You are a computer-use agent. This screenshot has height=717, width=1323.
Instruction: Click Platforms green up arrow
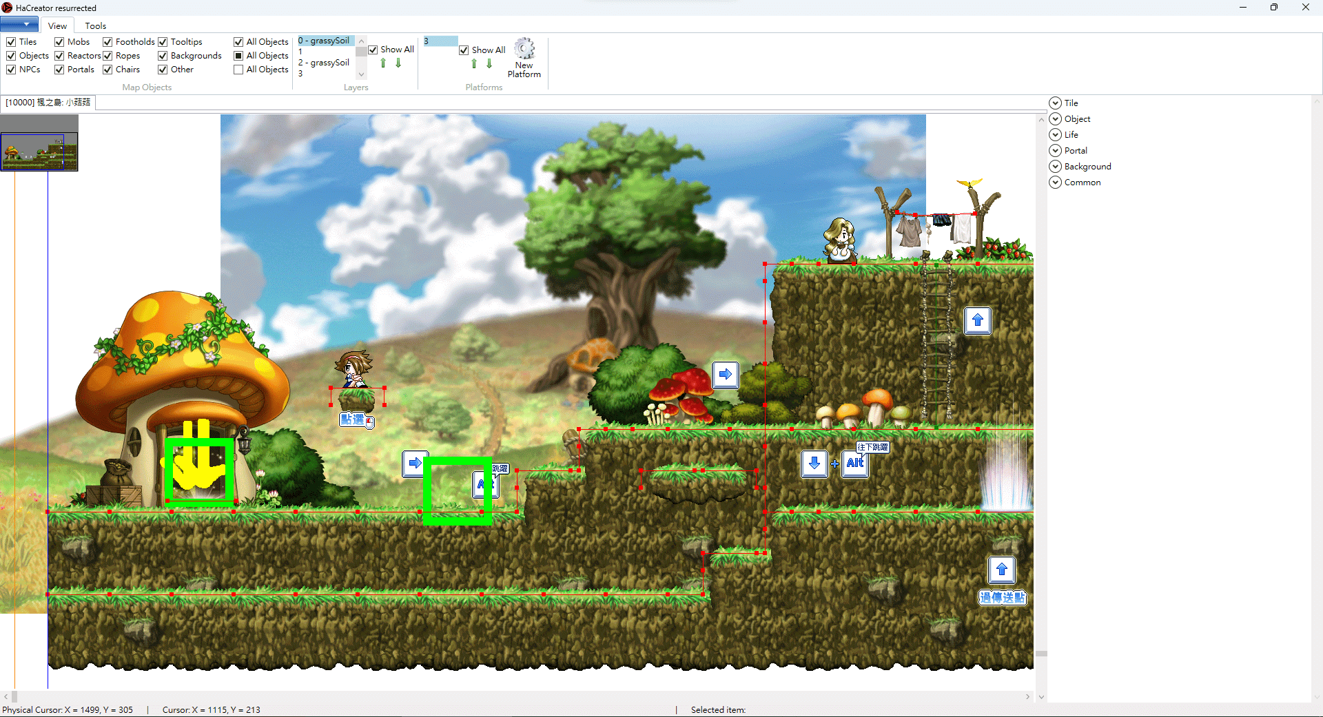coord(474,64)
